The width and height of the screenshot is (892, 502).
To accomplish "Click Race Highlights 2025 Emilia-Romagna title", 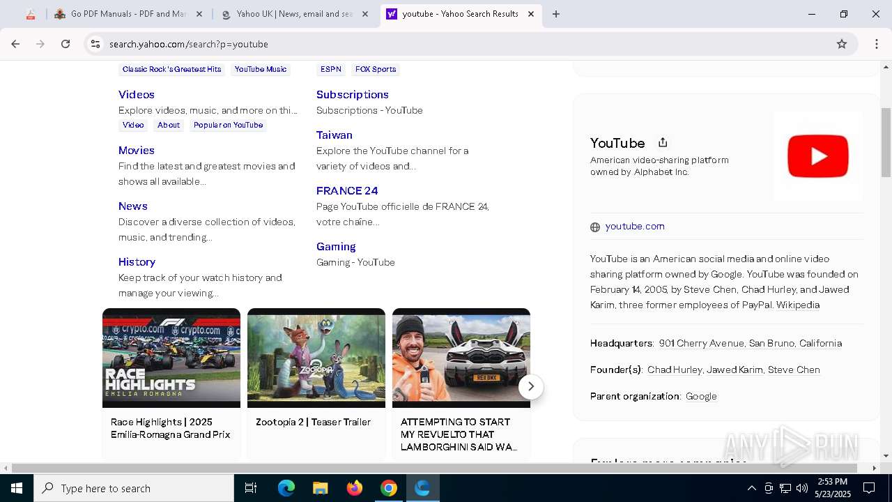I will tap(171, 428).
